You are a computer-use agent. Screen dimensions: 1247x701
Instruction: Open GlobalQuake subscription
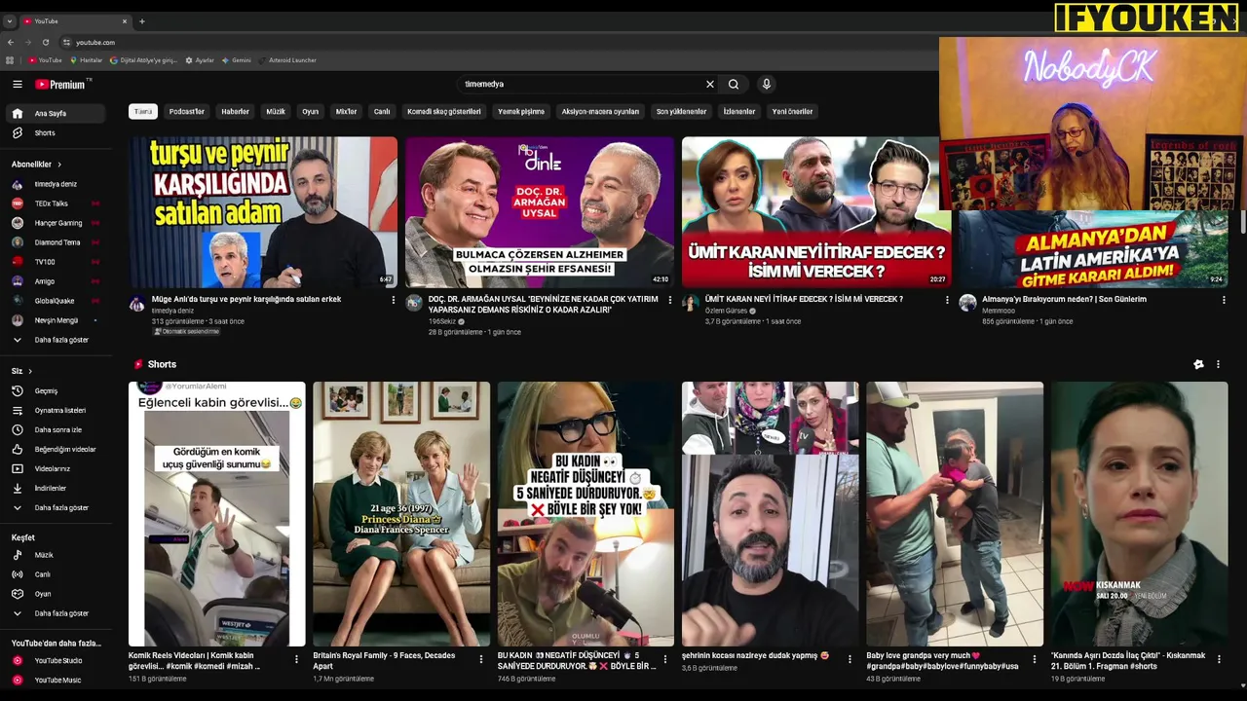pos(55,301)
